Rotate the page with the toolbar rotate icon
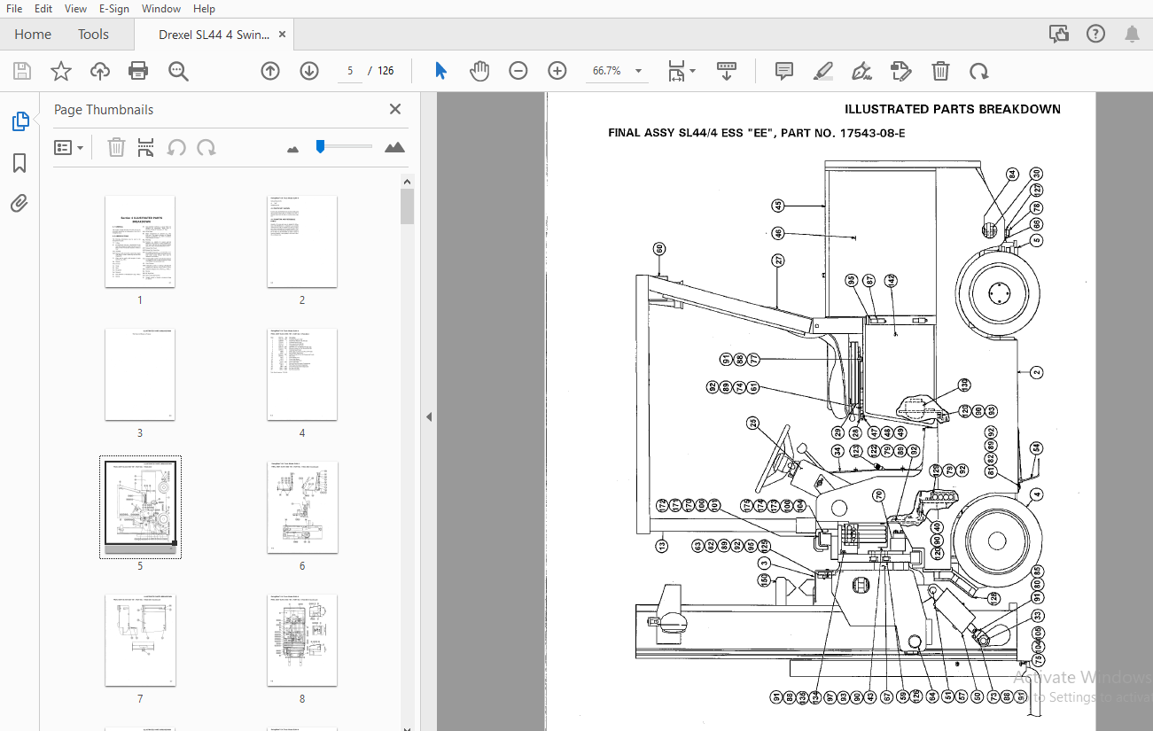 tap(978, 71)
